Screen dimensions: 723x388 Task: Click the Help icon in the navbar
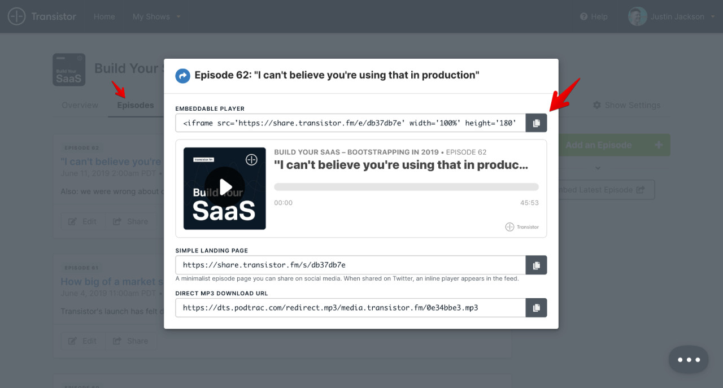(x=583, y=16)
